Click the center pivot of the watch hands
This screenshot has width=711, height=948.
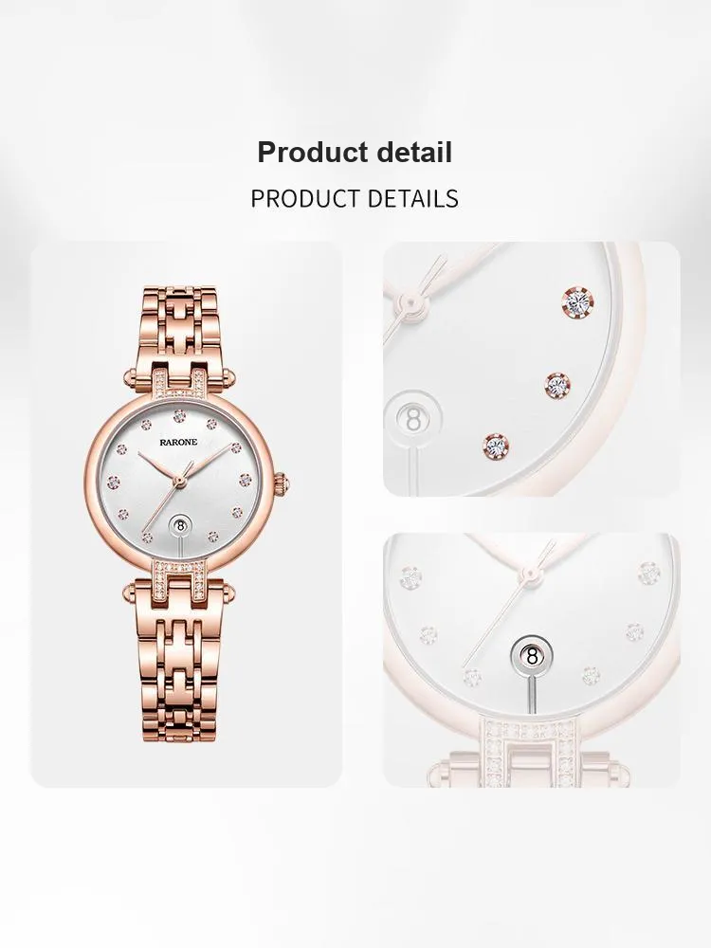[x=179, y=482]
